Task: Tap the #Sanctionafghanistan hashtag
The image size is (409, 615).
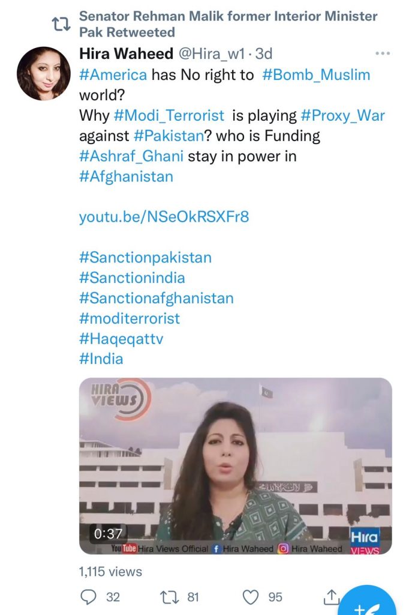Action: 156,298
